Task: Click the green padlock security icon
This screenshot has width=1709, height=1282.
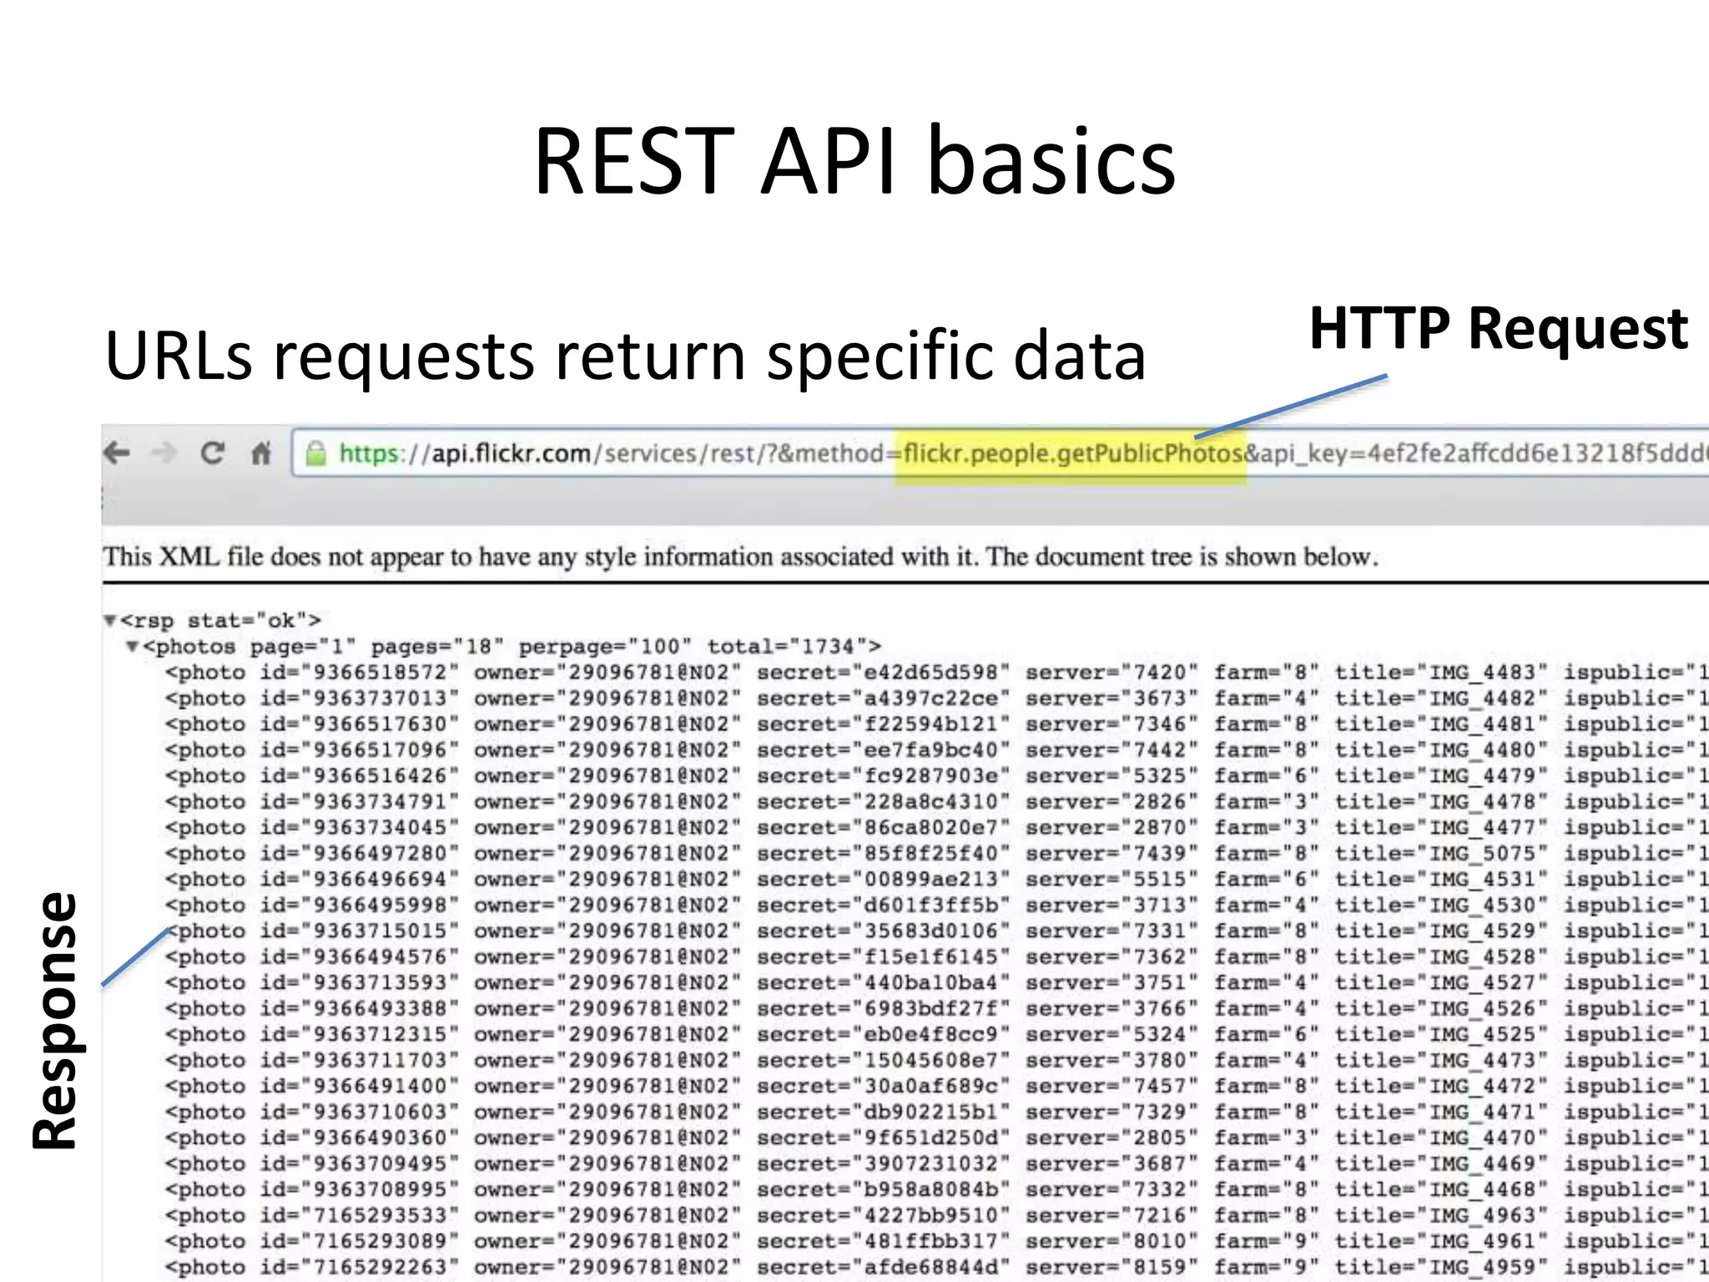Action: (315, 453)
